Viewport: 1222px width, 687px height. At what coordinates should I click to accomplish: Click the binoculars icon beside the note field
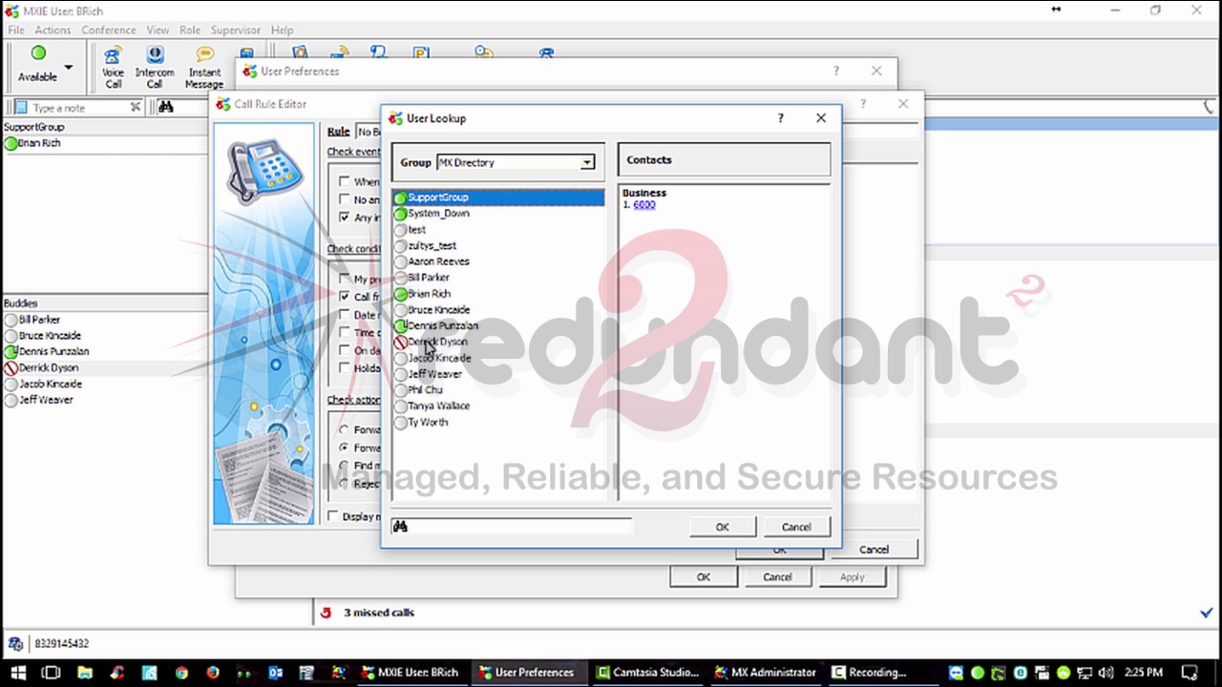coord(166,107)
